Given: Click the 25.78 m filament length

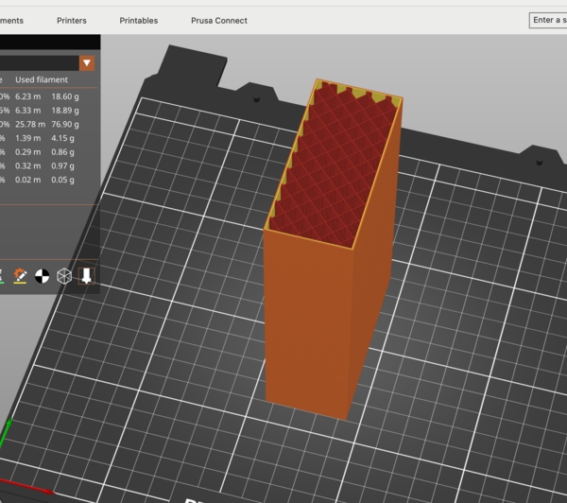Looking at the screenshot, I should (x=30, y=124).
